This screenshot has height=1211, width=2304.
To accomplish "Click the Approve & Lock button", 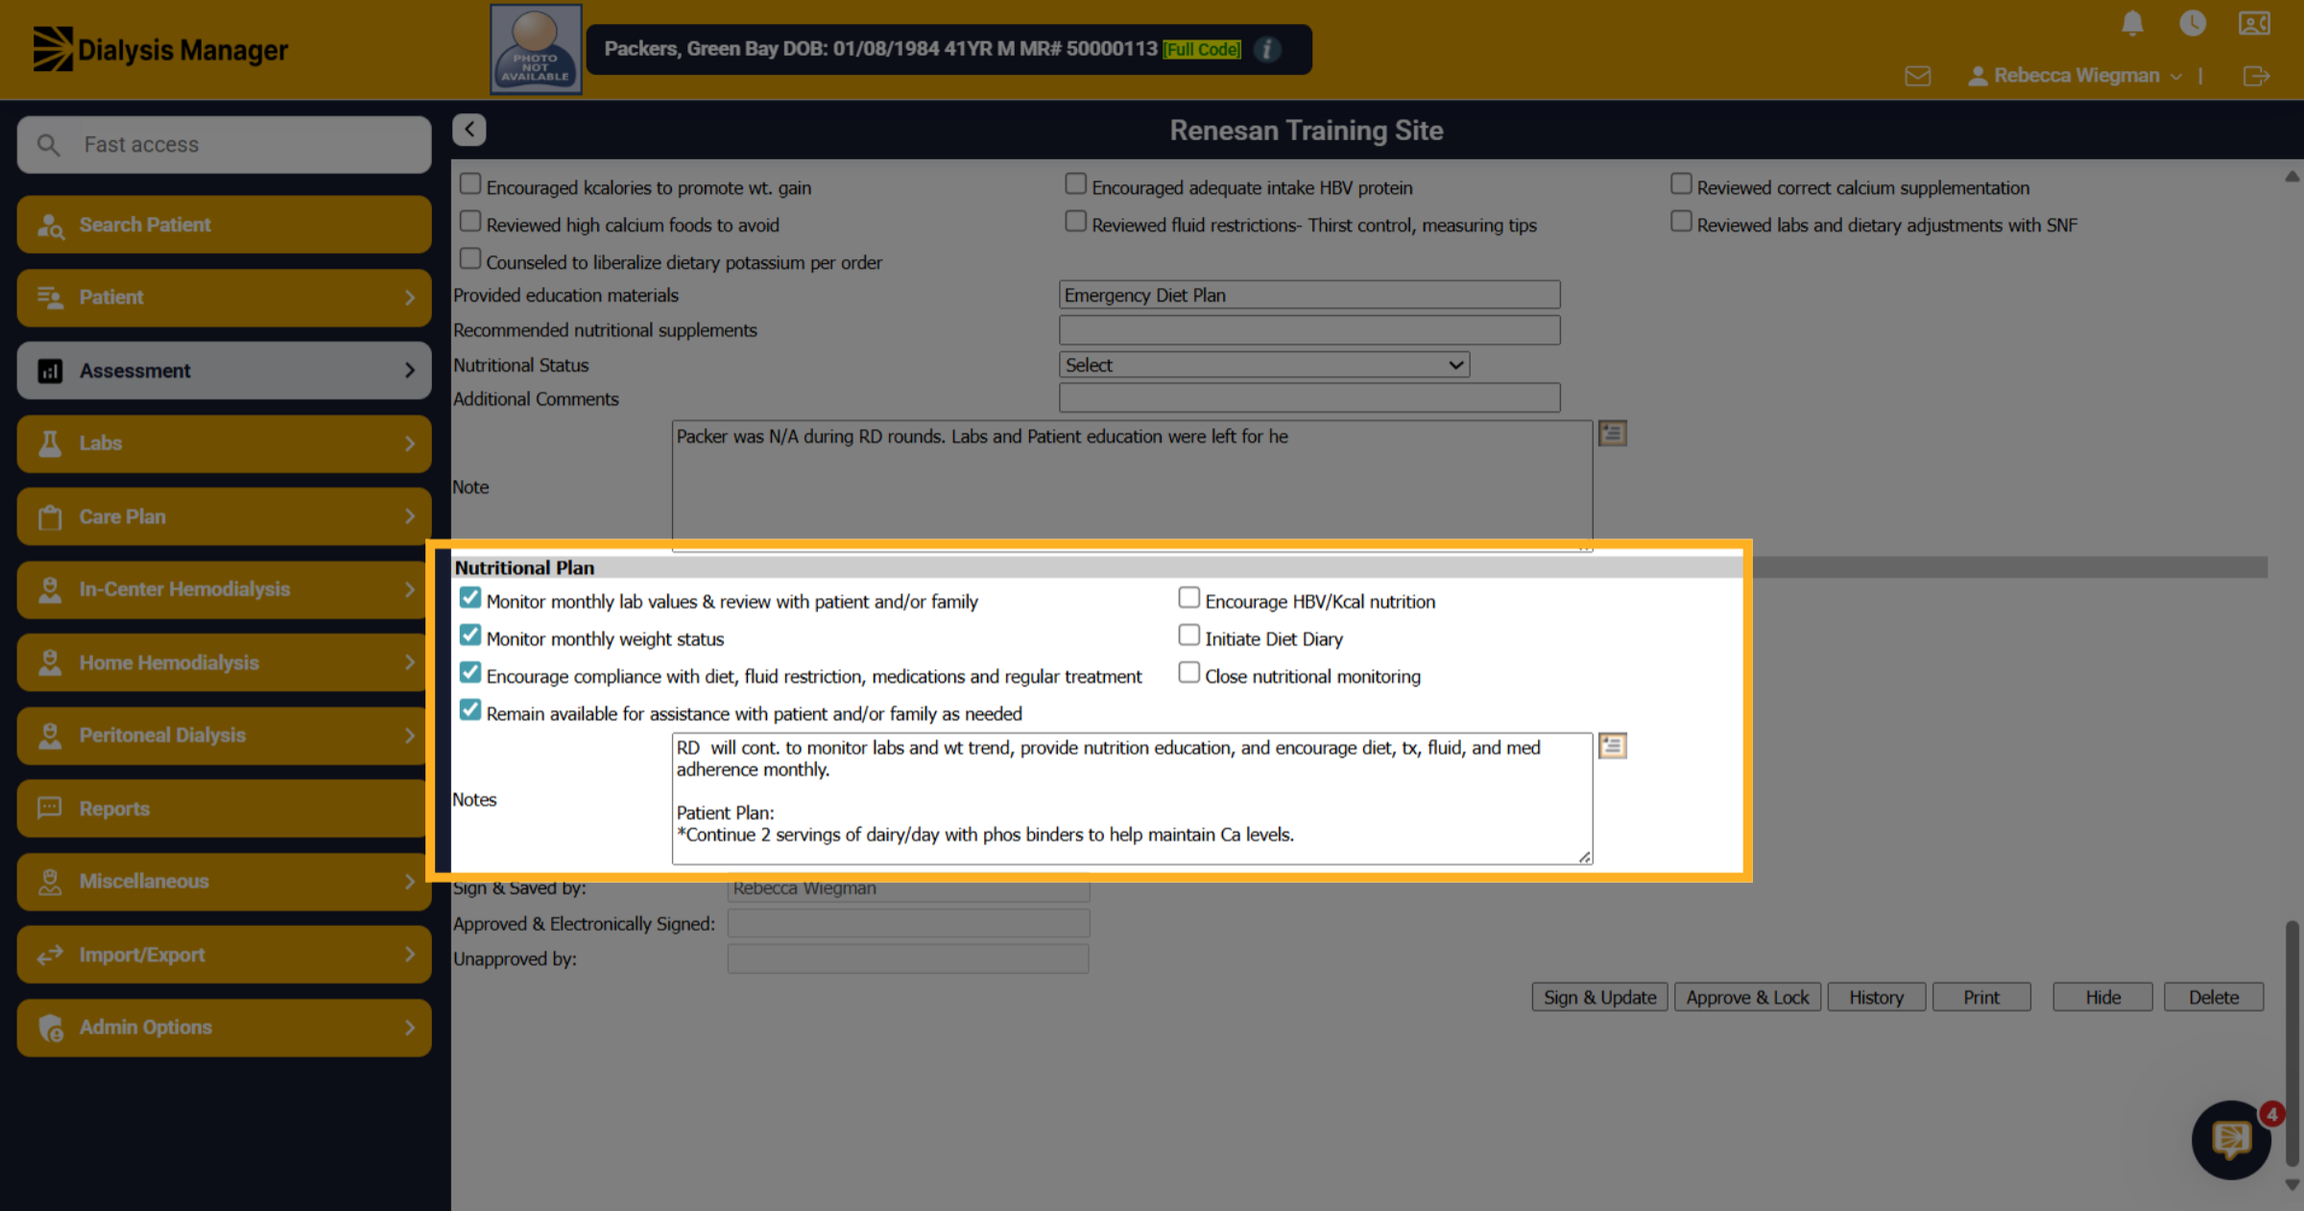I will pos(1747,997).
